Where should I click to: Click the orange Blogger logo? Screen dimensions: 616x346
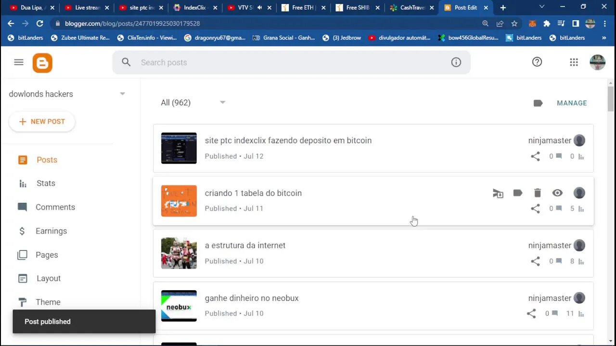click(x=42, y=63)
